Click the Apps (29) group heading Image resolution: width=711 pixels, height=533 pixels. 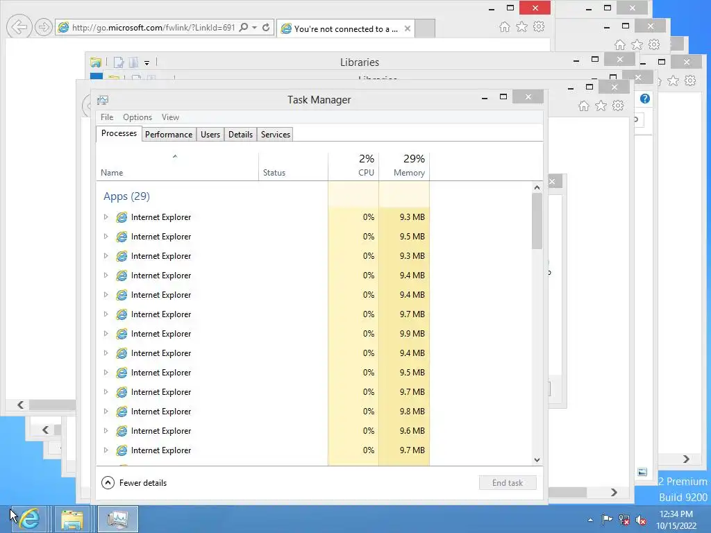126,196
